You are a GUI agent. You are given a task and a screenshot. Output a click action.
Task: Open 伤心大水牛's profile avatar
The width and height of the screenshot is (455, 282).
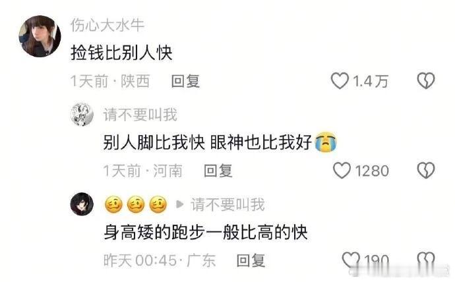pos(40,36)
